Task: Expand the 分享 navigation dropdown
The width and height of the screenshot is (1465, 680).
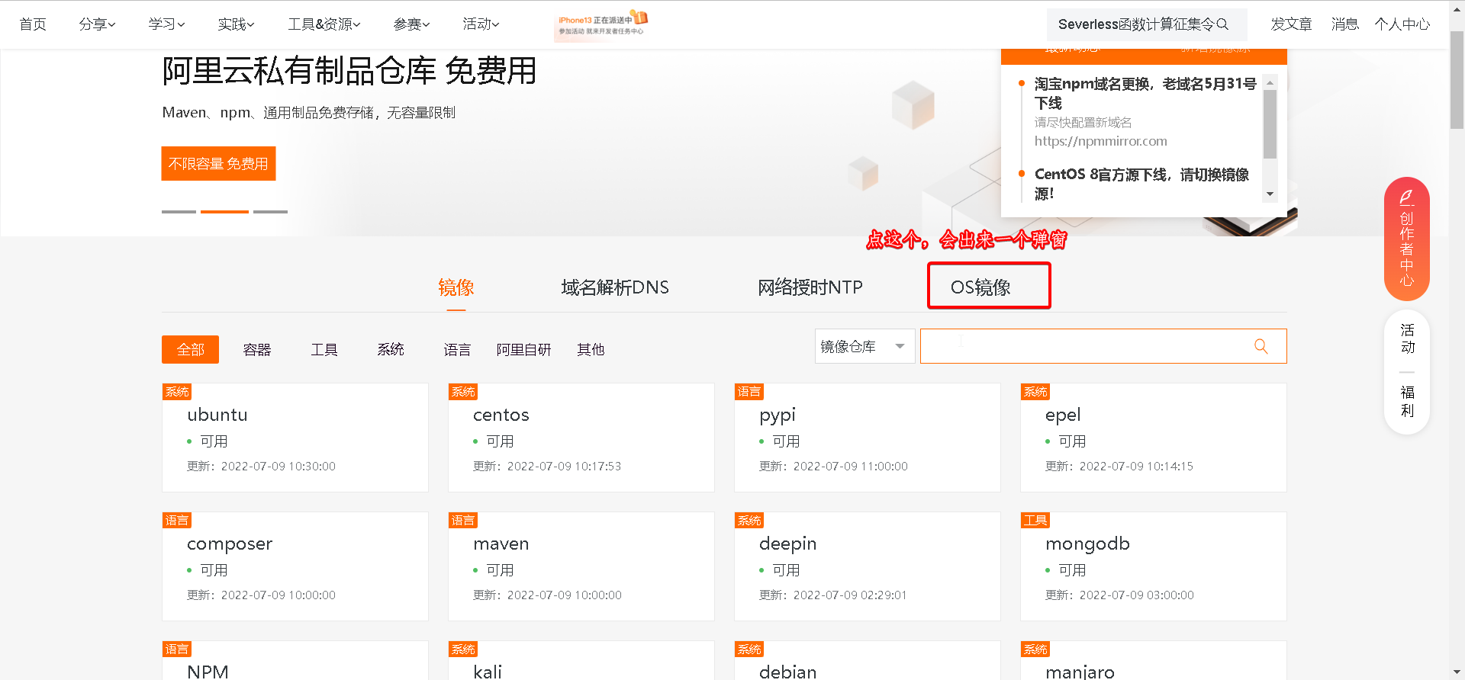Action: [97, 24]
